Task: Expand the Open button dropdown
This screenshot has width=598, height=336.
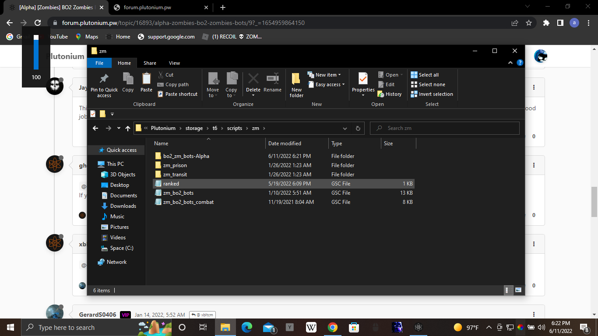Action: 401,75
